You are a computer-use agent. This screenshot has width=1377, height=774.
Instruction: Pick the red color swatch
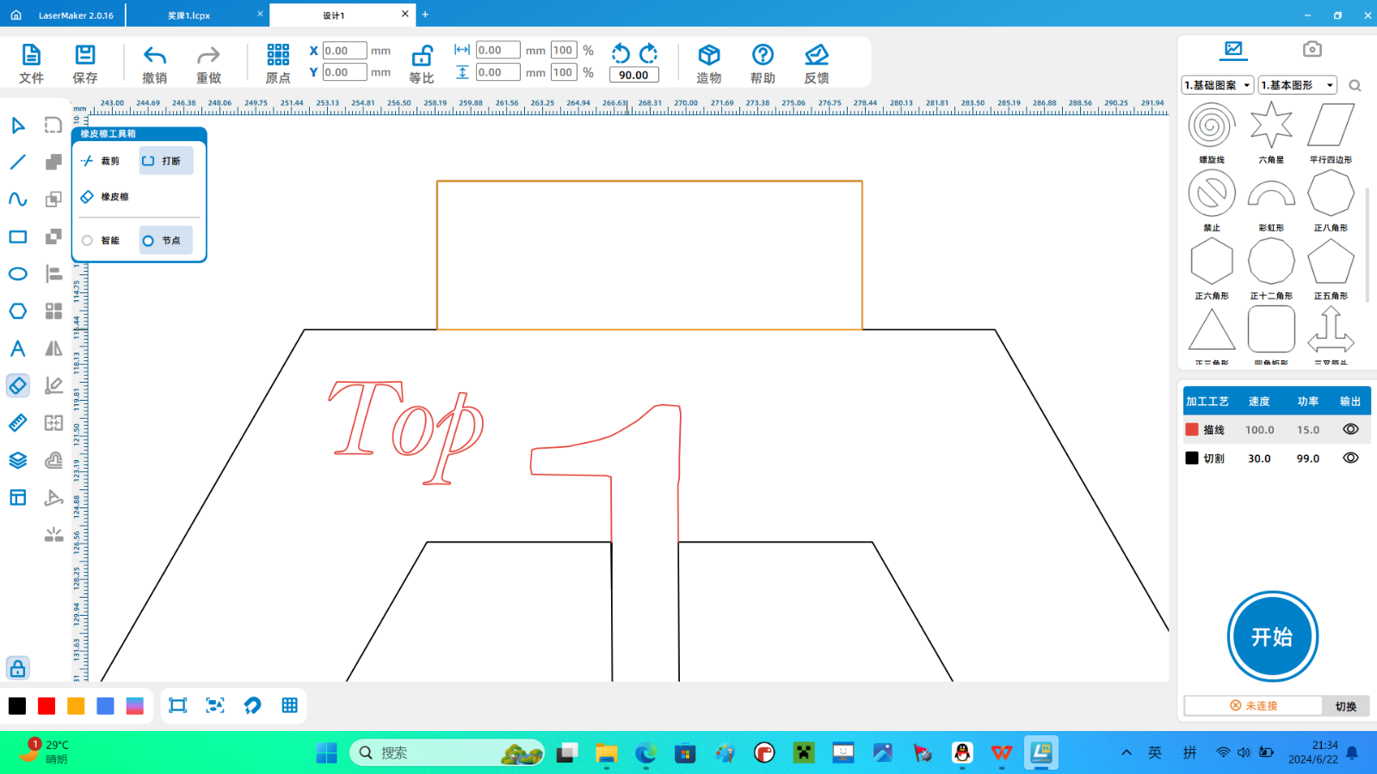46,706
